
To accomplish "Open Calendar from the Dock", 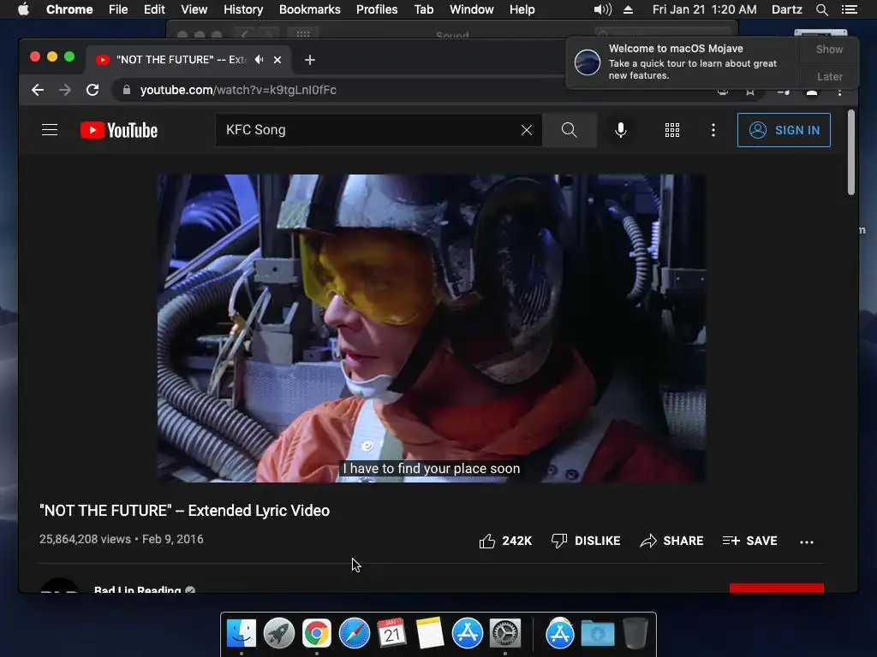I will tap(392, 634).
